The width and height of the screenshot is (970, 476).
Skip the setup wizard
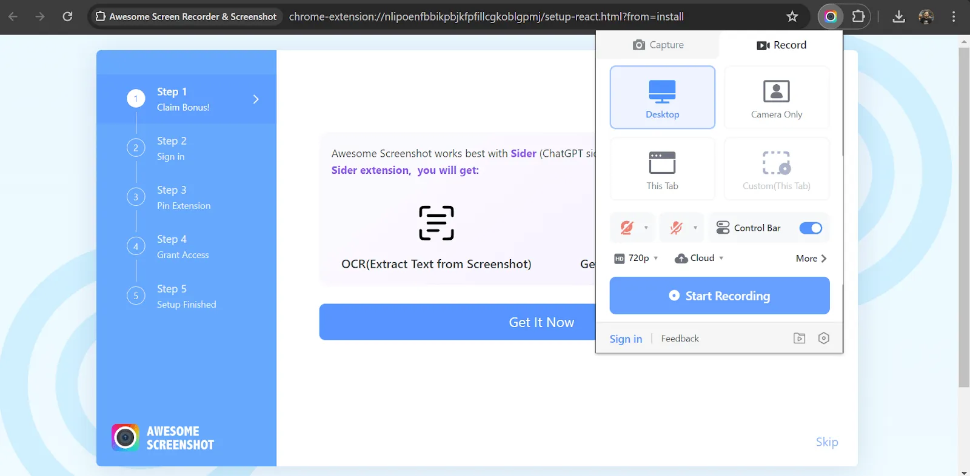tap(827, 442)
